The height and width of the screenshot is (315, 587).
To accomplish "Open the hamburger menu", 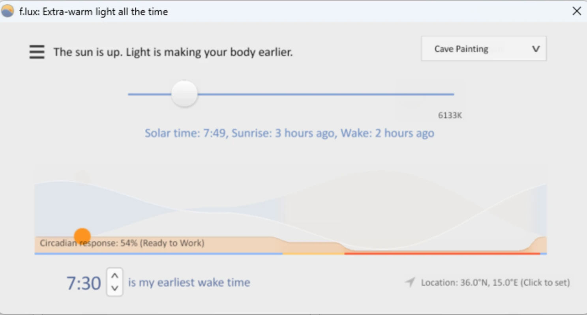I will pyautogui.click(x=37, y=52).
